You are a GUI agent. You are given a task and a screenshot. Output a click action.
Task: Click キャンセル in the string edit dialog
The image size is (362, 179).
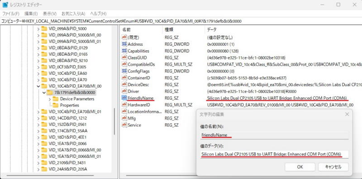click(333, 167)
